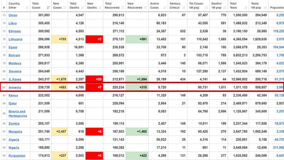Open the Armenia country link
Screen dimensions: 284x160
(x=15, y=87)
